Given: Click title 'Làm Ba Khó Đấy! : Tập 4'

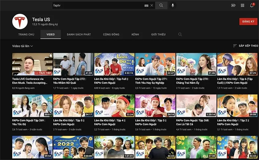Looking at the screenshot, I should 110,122.
